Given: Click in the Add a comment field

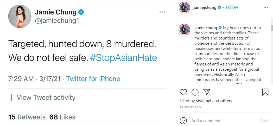Looking at the screenshot, I should (224, 121).
